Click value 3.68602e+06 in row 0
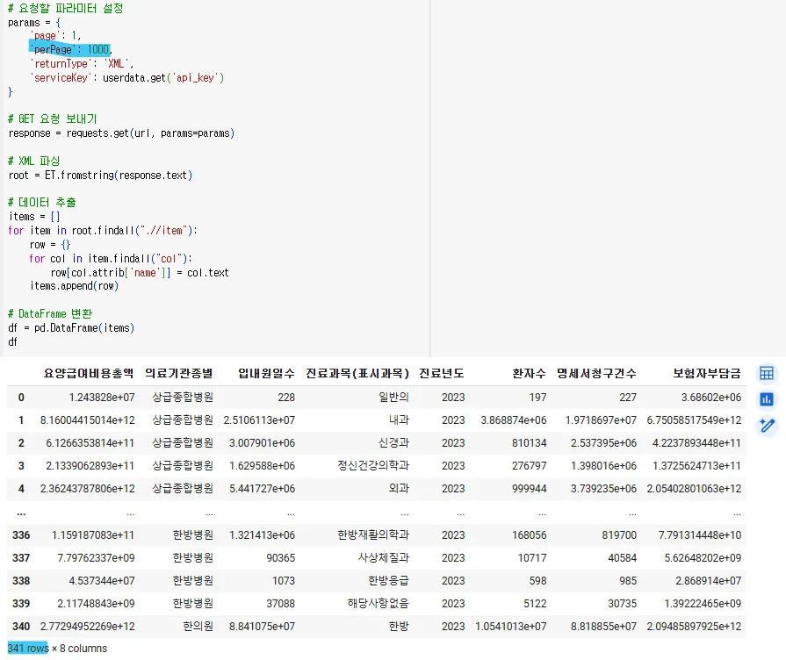786x660 pixels. (x=710, y=398)
